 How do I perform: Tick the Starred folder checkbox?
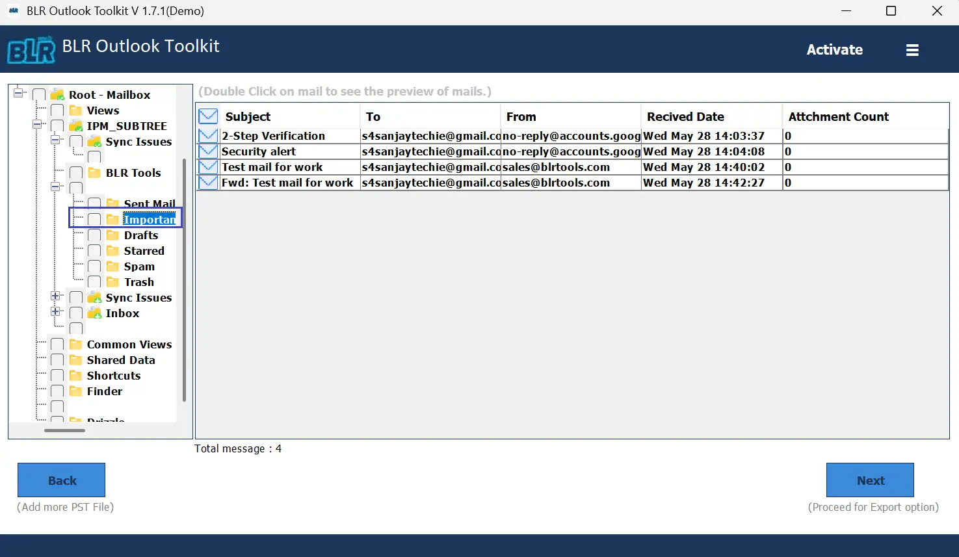94,251
